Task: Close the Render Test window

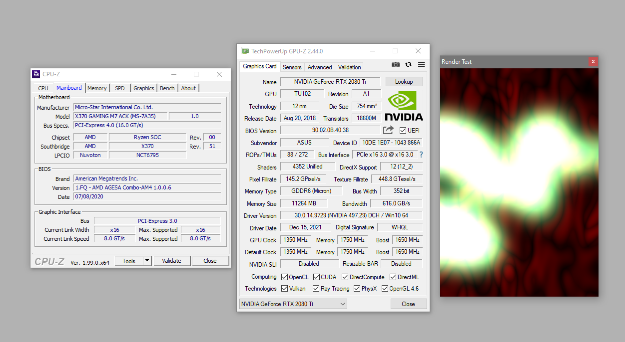Action: (593, 61)
